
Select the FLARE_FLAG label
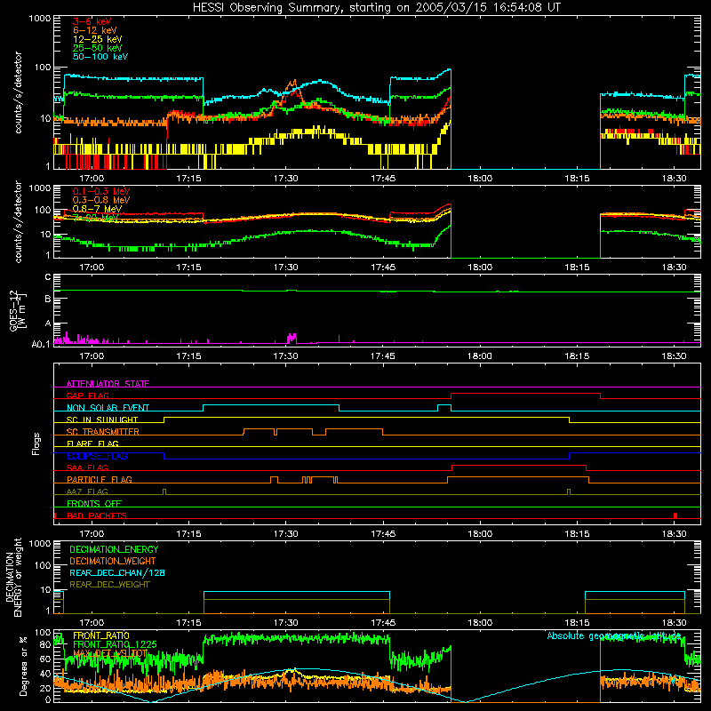click(92, 443)
